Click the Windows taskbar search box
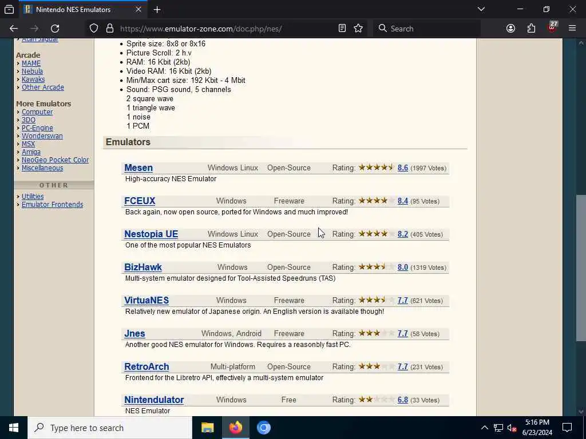Viewport: 586px width, 439px height. (x=110, y=428)
